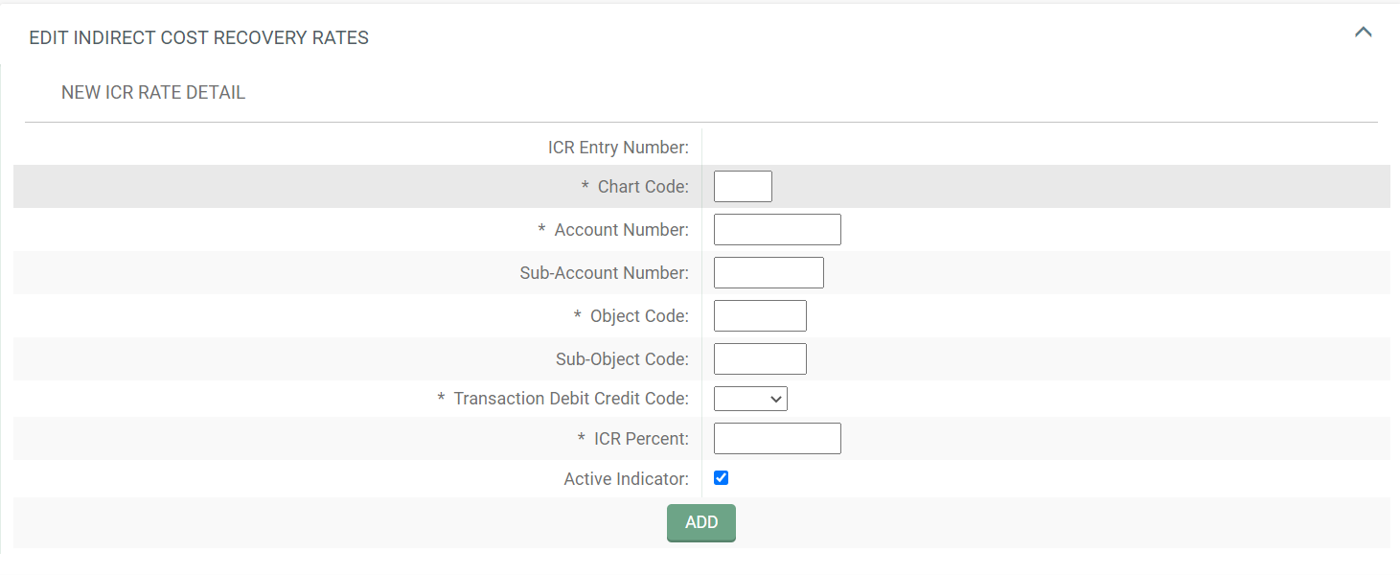
Task: Click into the Chart Code field
Action: point(742,186)
